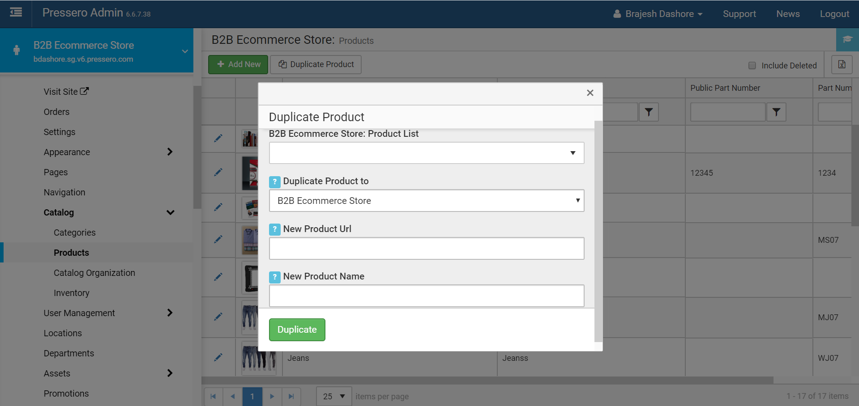
Task: Expand the User Management menu
Action: [x=170, y=313]
